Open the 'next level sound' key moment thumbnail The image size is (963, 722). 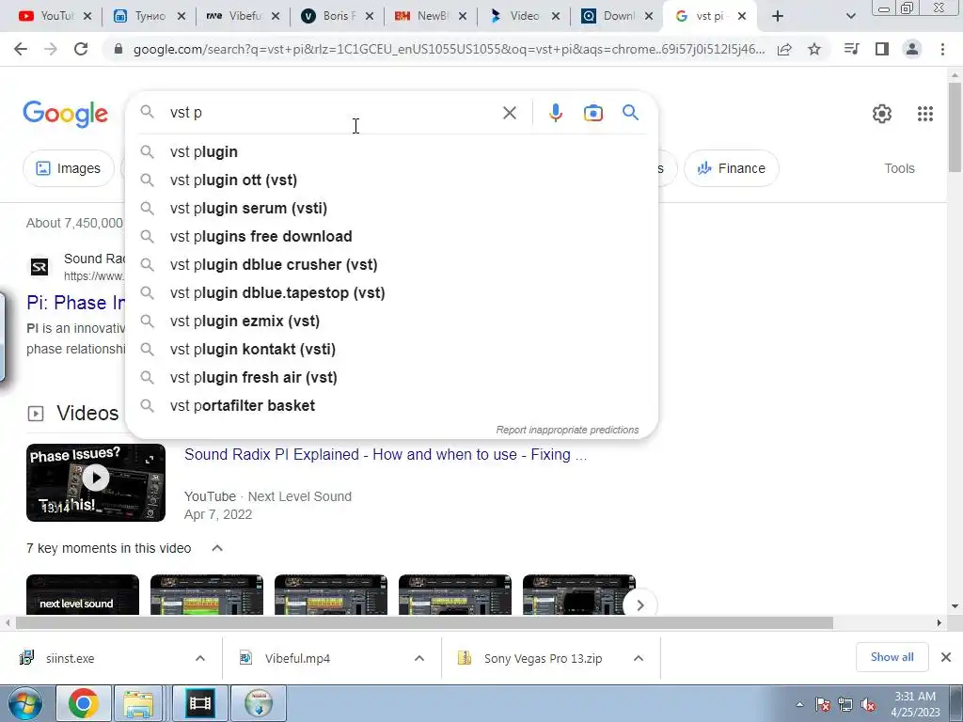(83, 594)
